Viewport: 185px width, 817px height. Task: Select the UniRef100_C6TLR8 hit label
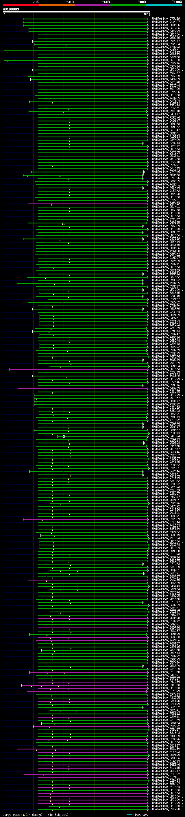[166, 83]
